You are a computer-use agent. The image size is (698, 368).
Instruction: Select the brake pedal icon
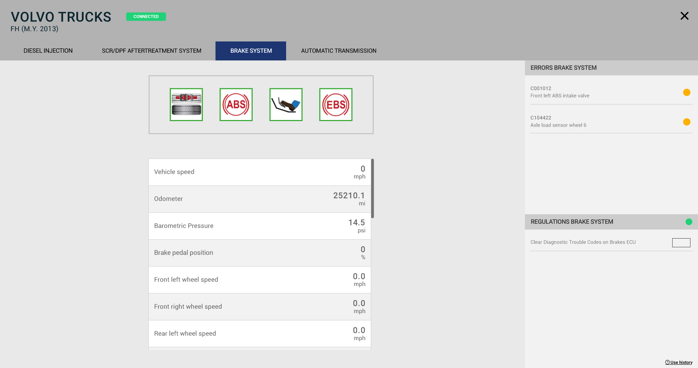click(x=286, y=104)
